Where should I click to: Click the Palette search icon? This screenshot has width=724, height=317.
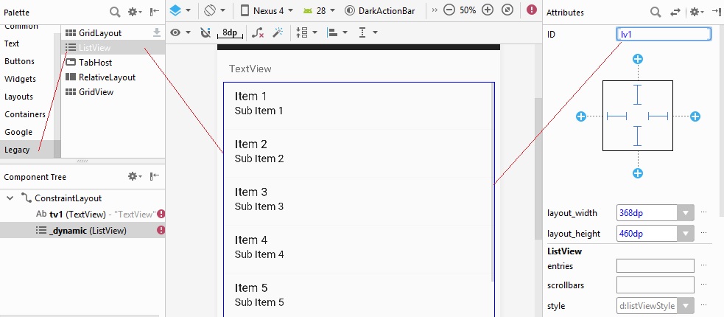[x=115, y=12]
